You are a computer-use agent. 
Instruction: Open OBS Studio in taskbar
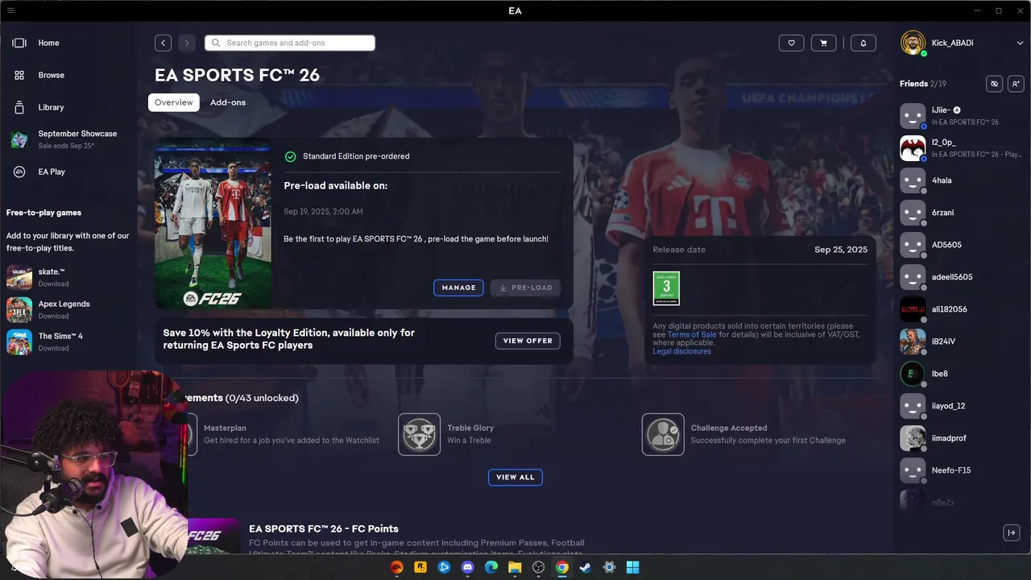click(x=539, y=567)
